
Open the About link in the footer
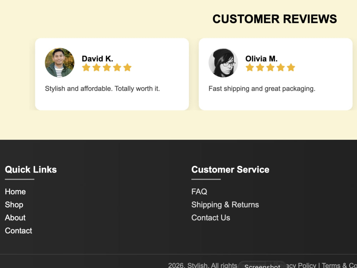15,218
